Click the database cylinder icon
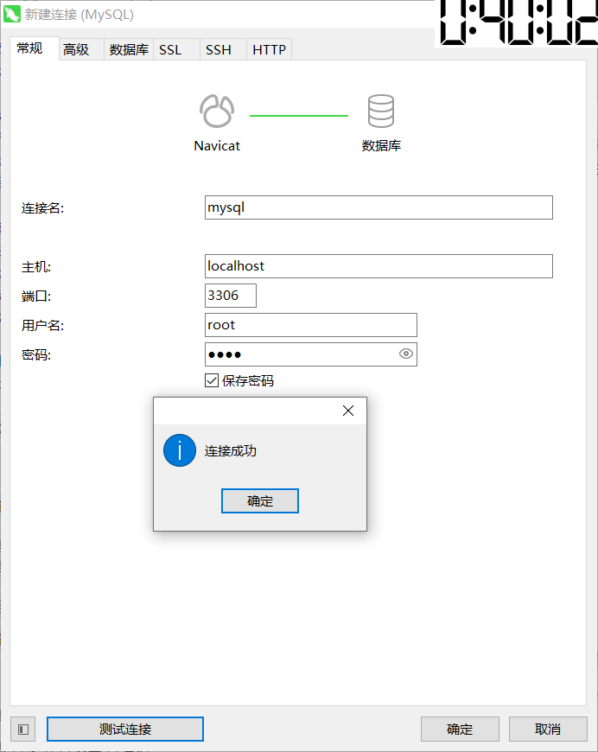598x752 pixels. [x=381, y=111]
